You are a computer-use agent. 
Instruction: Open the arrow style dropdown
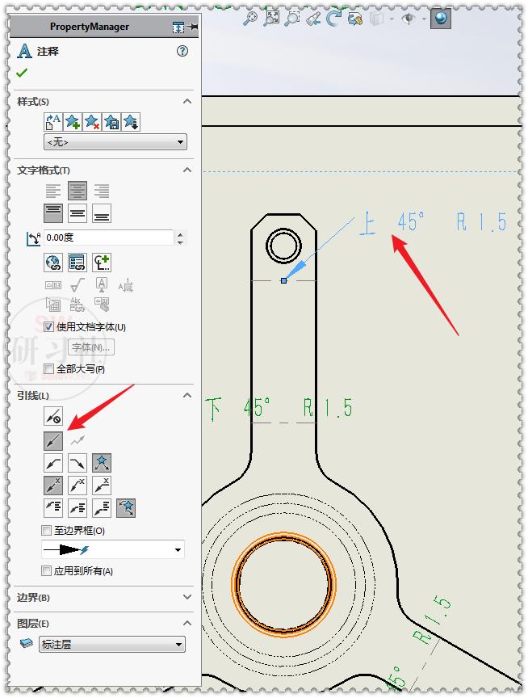click(x=112, y=550)
